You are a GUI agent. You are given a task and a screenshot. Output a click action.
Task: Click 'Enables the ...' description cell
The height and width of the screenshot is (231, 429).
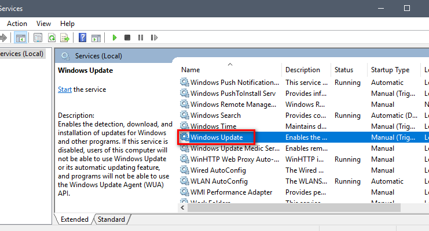306,137
